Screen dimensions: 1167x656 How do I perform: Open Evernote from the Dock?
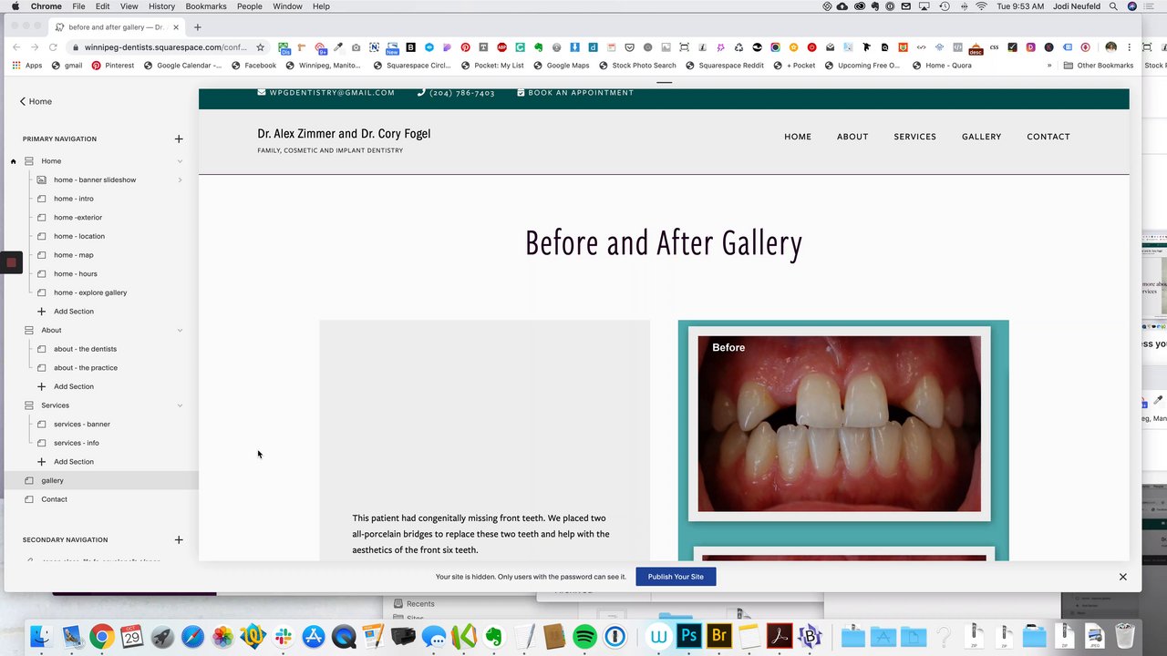click(493, 636)
